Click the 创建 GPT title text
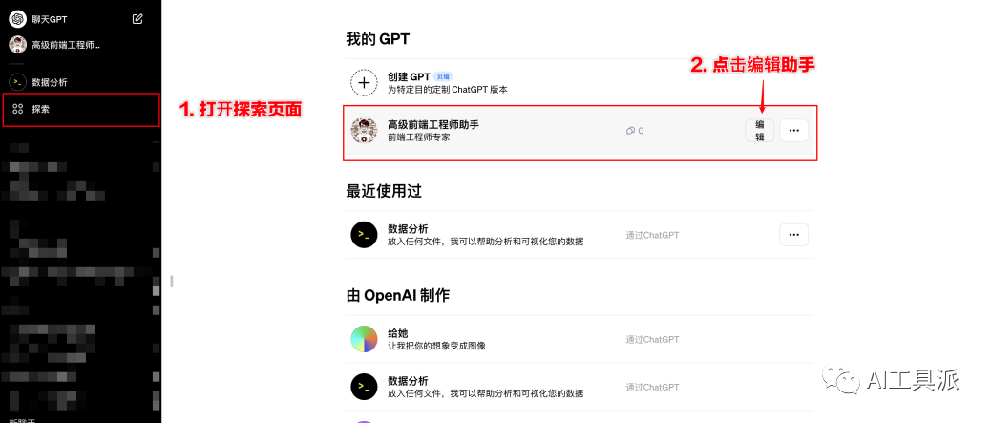 409,76
